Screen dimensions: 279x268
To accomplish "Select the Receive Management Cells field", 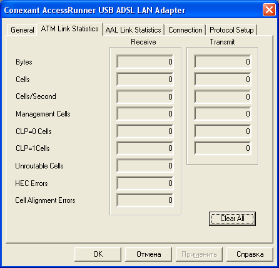I will click(x=145, y=114).
